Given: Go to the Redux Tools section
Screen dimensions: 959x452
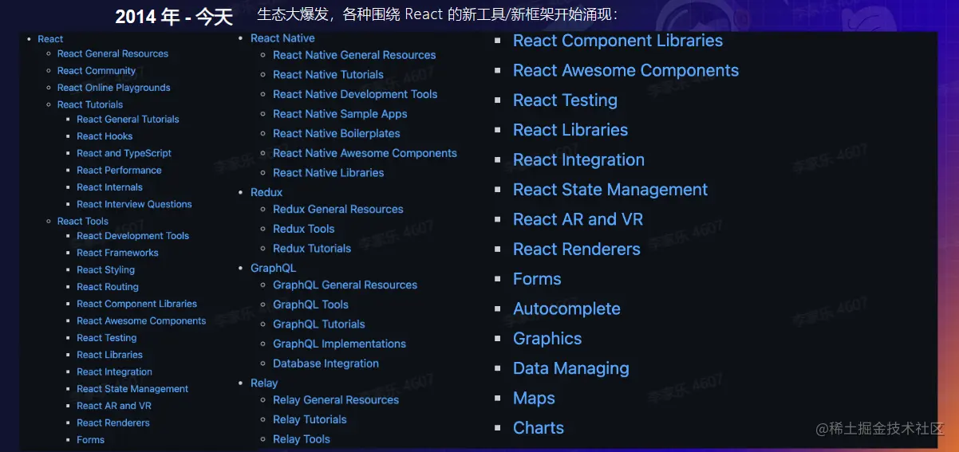Looking at the screenshot, I should tap(303, 229).
